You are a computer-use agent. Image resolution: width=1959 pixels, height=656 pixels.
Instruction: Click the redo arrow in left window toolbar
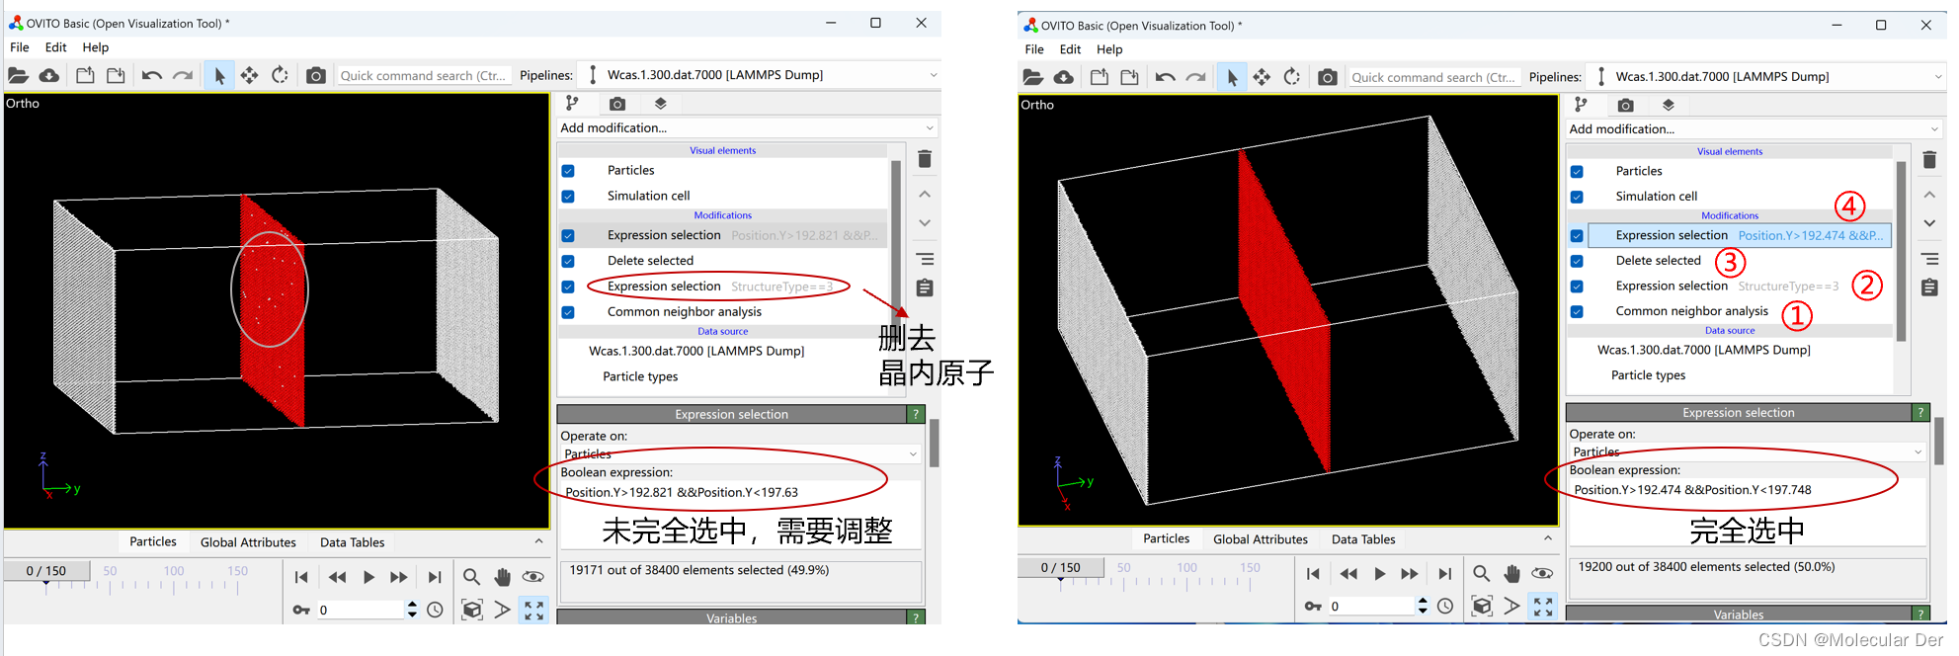coord(183,75)
